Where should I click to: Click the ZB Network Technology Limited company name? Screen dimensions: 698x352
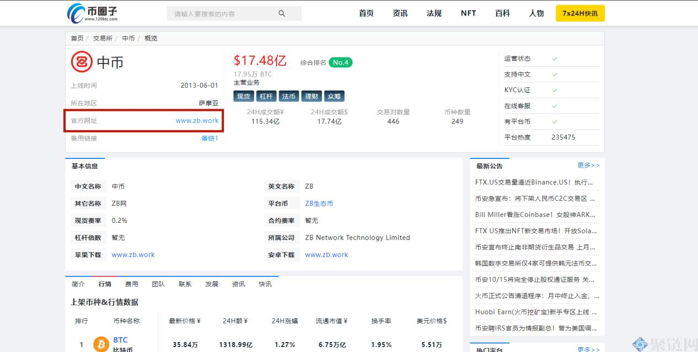coord(357,238)
